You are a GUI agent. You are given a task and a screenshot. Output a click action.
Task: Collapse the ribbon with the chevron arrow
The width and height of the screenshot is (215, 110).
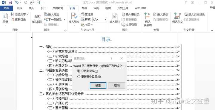click(212, 30)
